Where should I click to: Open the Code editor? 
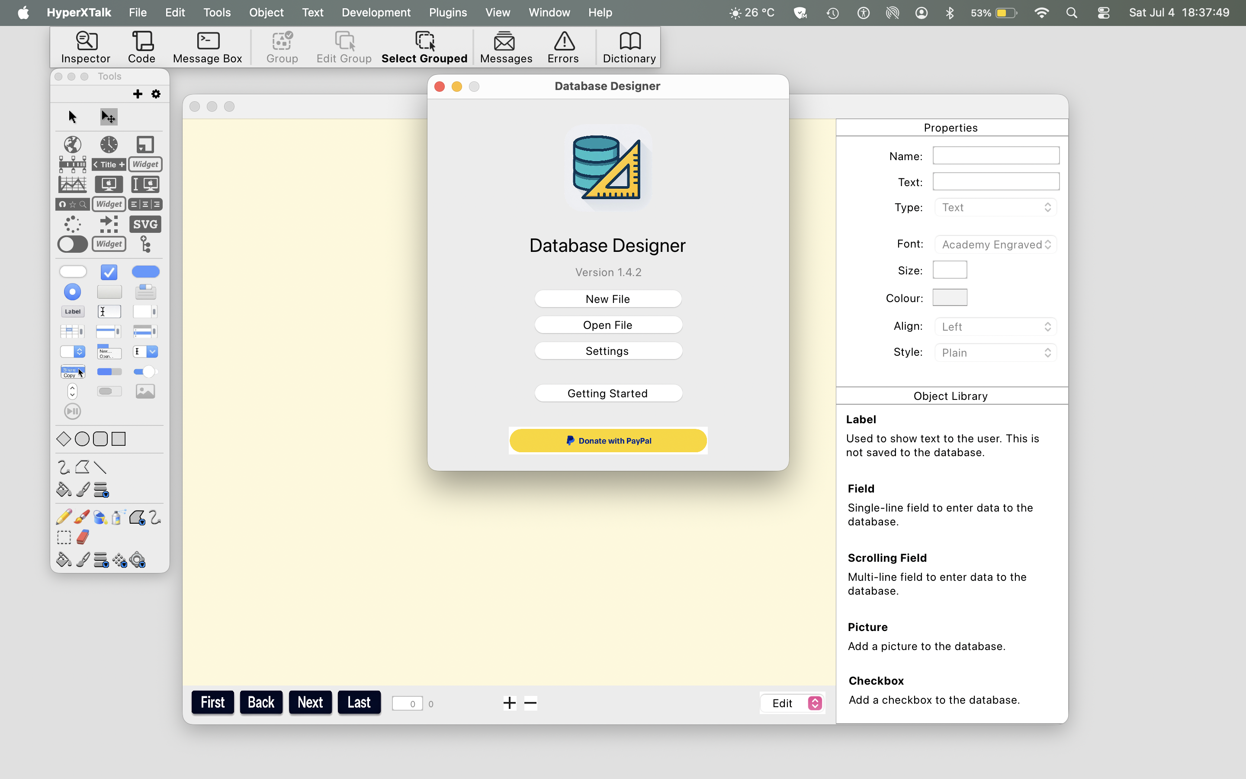tap(141, 47)
